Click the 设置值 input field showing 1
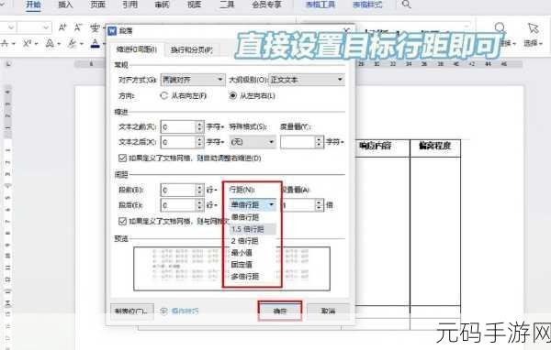 coord(298,205)
